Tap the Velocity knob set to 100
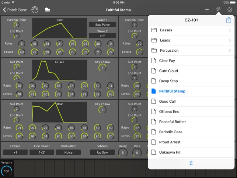237x178 pixels. click(x=6, y=171)
